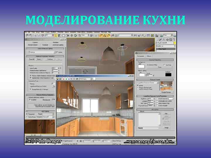
Task: Toggle Color Correction checkbox in exposure parameters
Action: coord(157,99)
